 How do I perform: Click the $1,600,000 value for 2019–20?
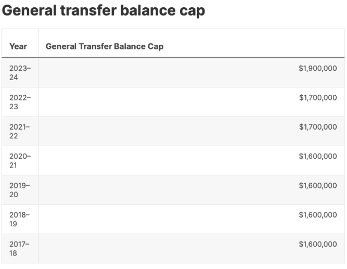317,185
